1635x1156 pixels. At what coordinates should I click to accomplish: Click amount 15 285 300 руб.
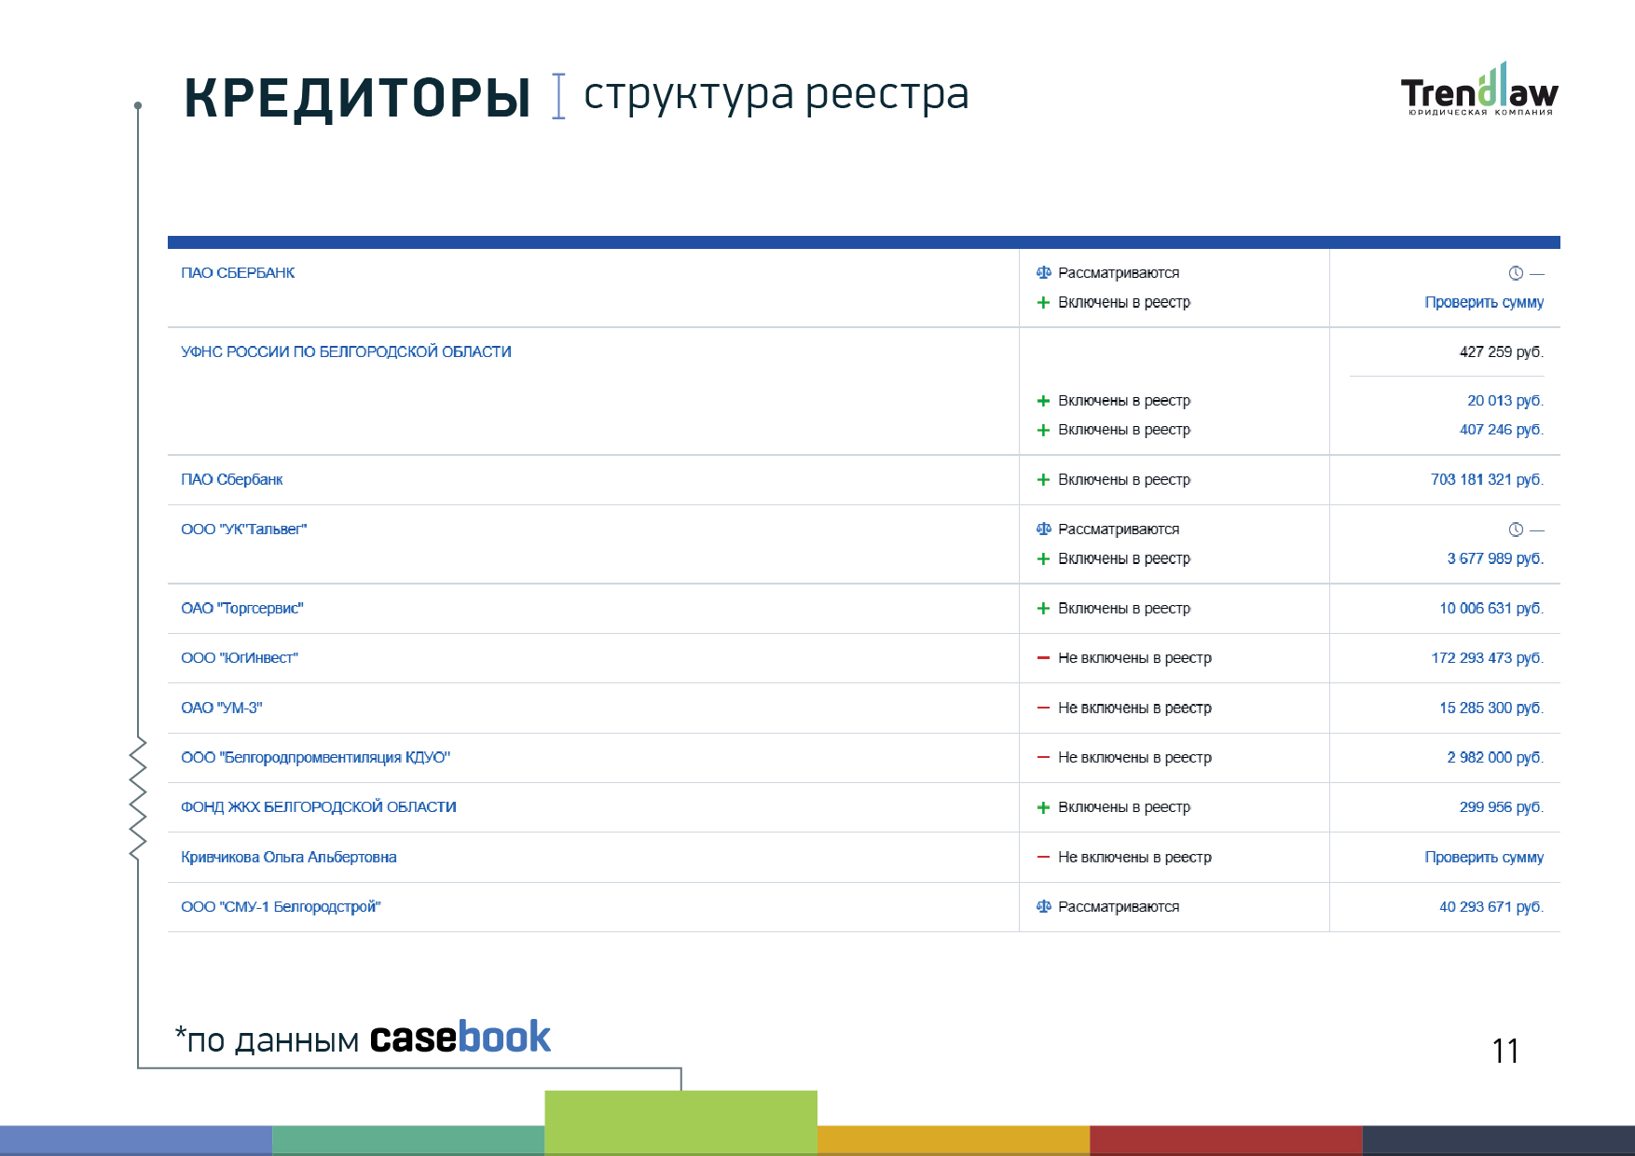tap(1491, 709)
